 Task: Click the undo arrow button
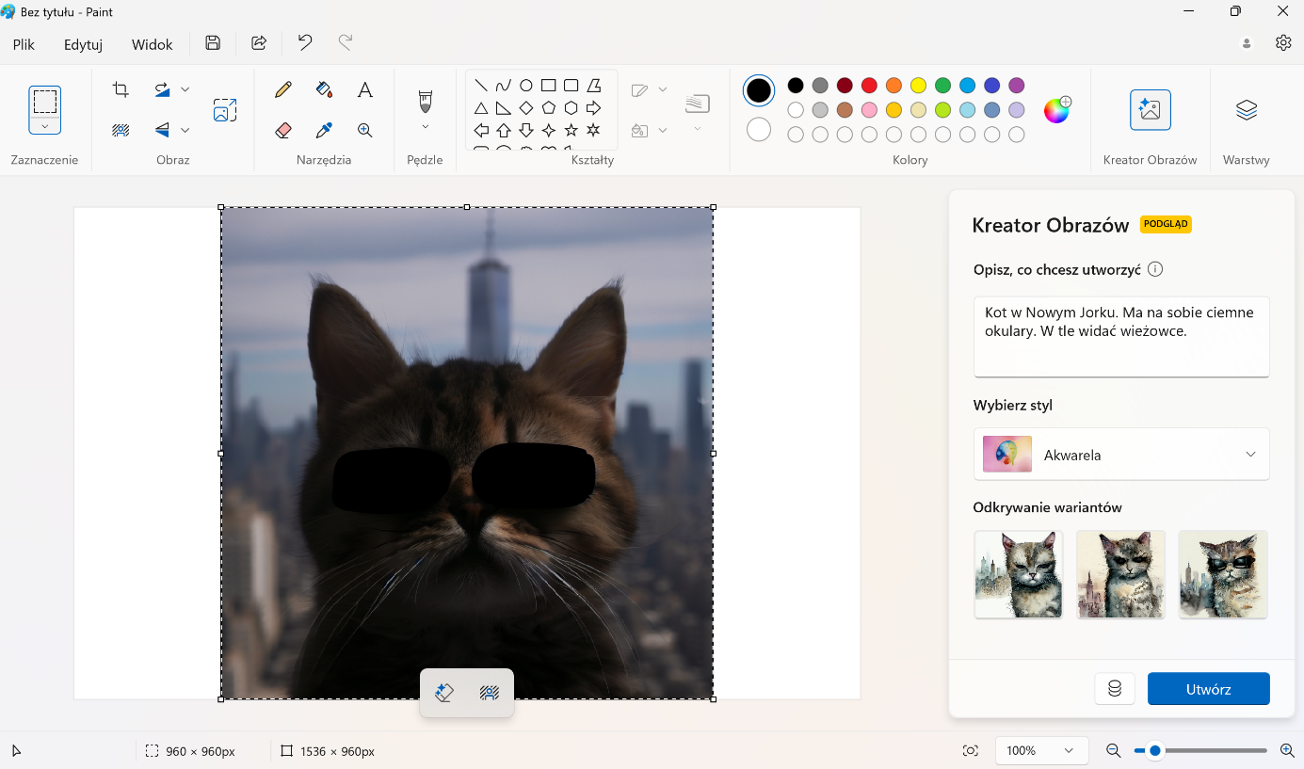305,42
